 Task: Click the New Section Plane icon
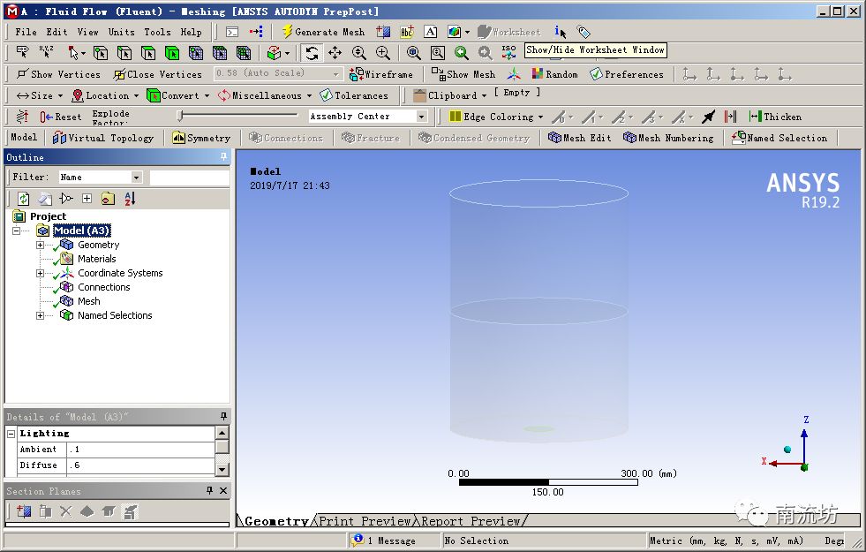(x=24, y=511)
